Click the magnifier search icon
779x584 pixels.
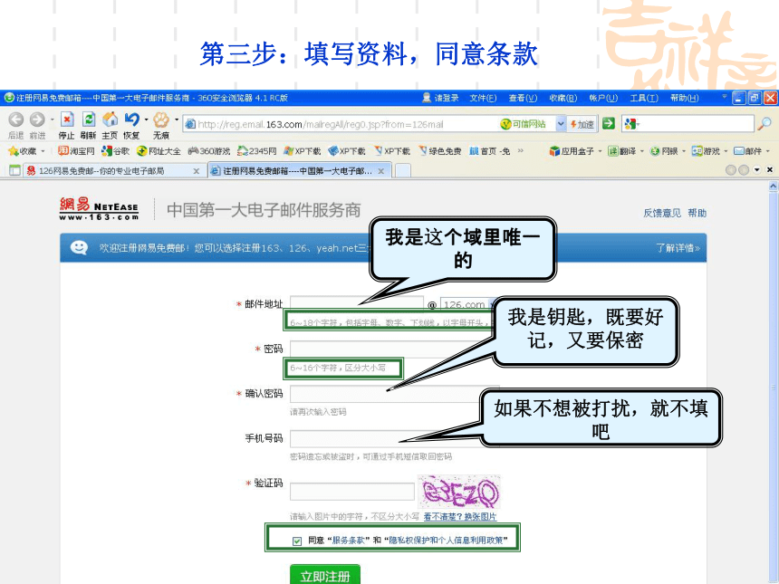765,124
